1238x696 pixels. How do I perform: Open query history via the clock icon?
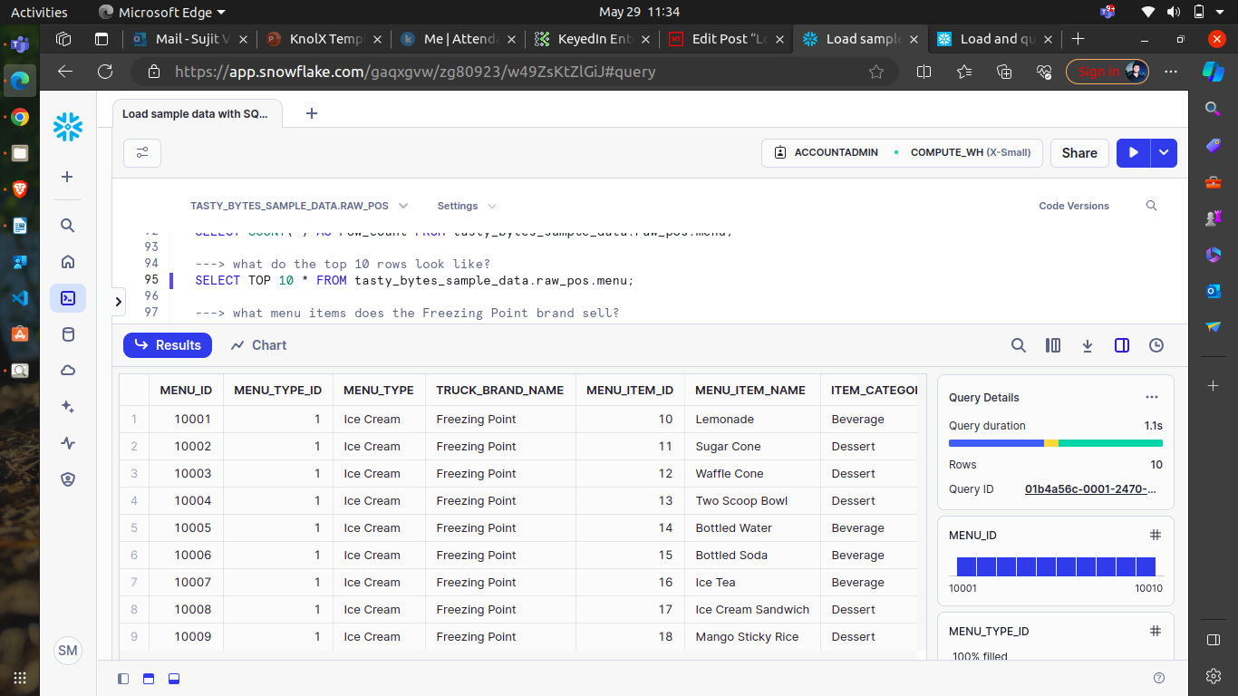(1156, 345)
